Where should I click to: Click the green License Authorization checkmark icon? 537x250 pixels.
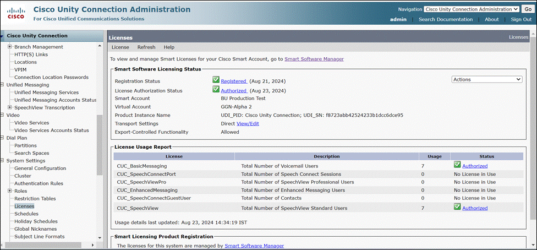point(216,90)
